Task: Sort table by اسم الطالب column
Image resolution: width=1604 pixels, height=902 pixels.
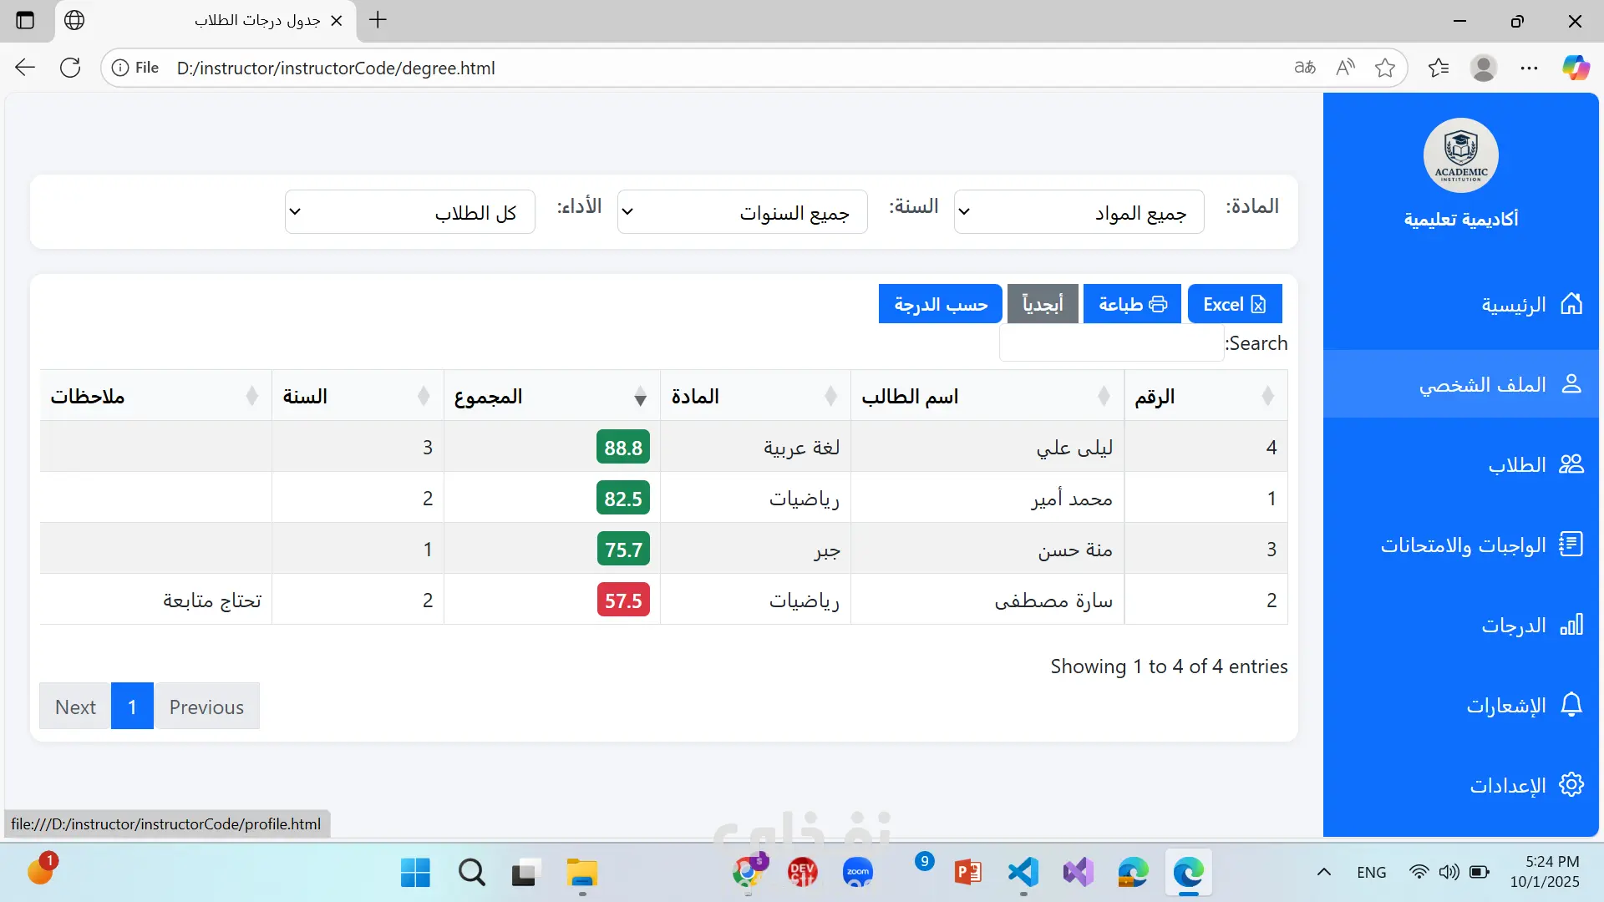Action: 986,396
